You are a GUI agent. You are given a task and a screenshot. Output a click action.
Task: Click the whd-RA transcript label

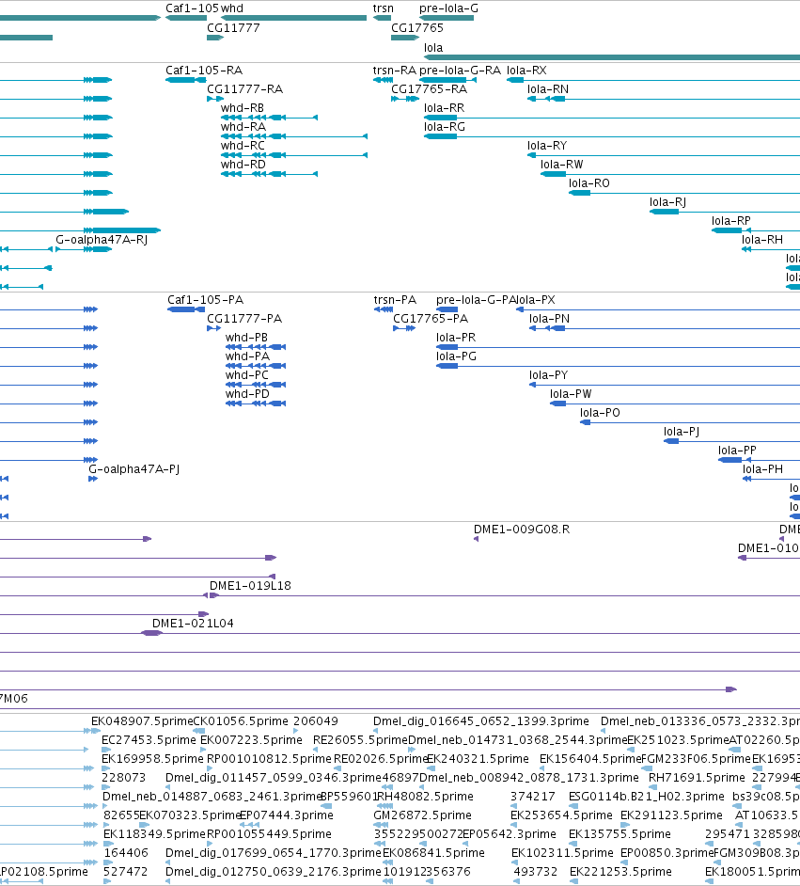243,127
